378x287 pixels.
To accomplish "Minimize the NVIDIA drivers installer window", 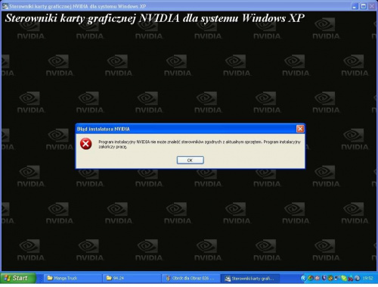I will 355,7.
